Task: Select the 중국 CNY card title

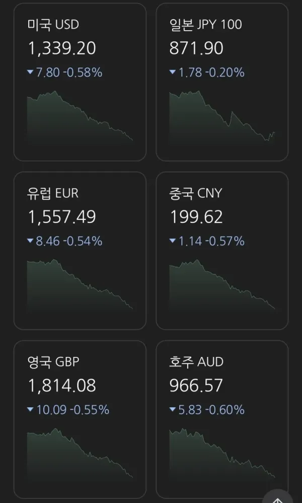Action: (196, 193)
